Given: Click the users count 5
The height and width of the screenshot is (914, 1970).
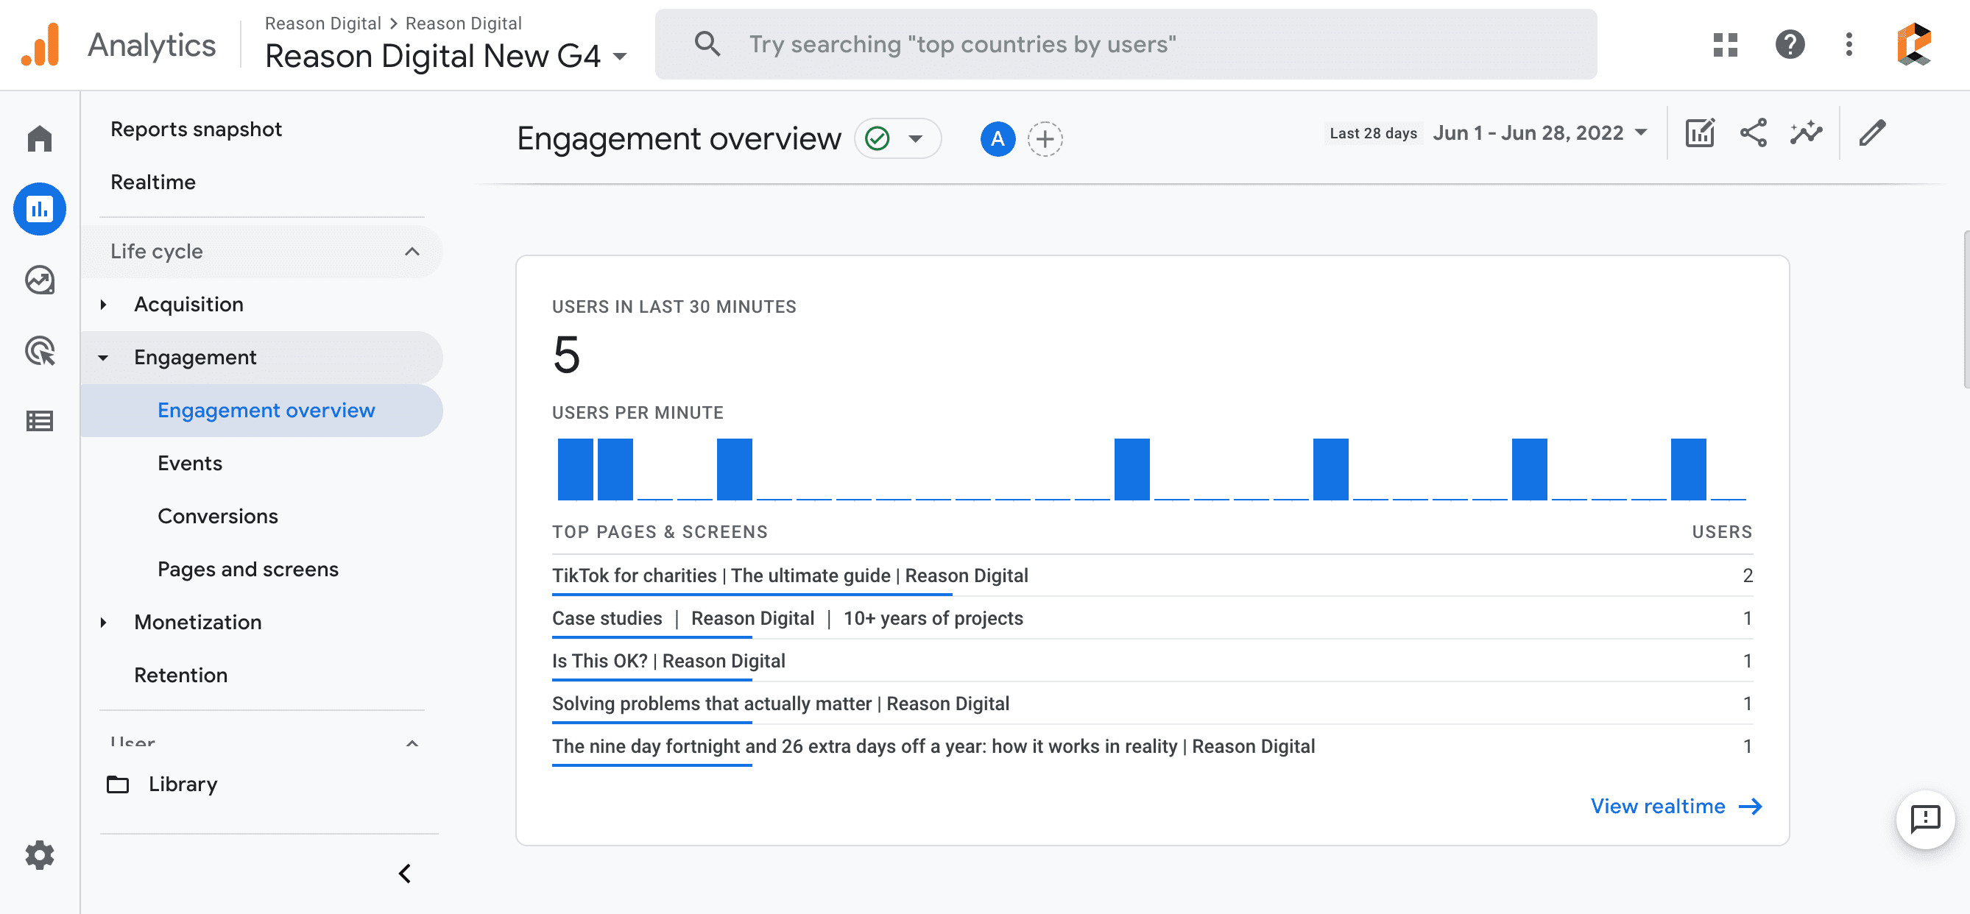Looking at the screenshot, I should [567, 355].
